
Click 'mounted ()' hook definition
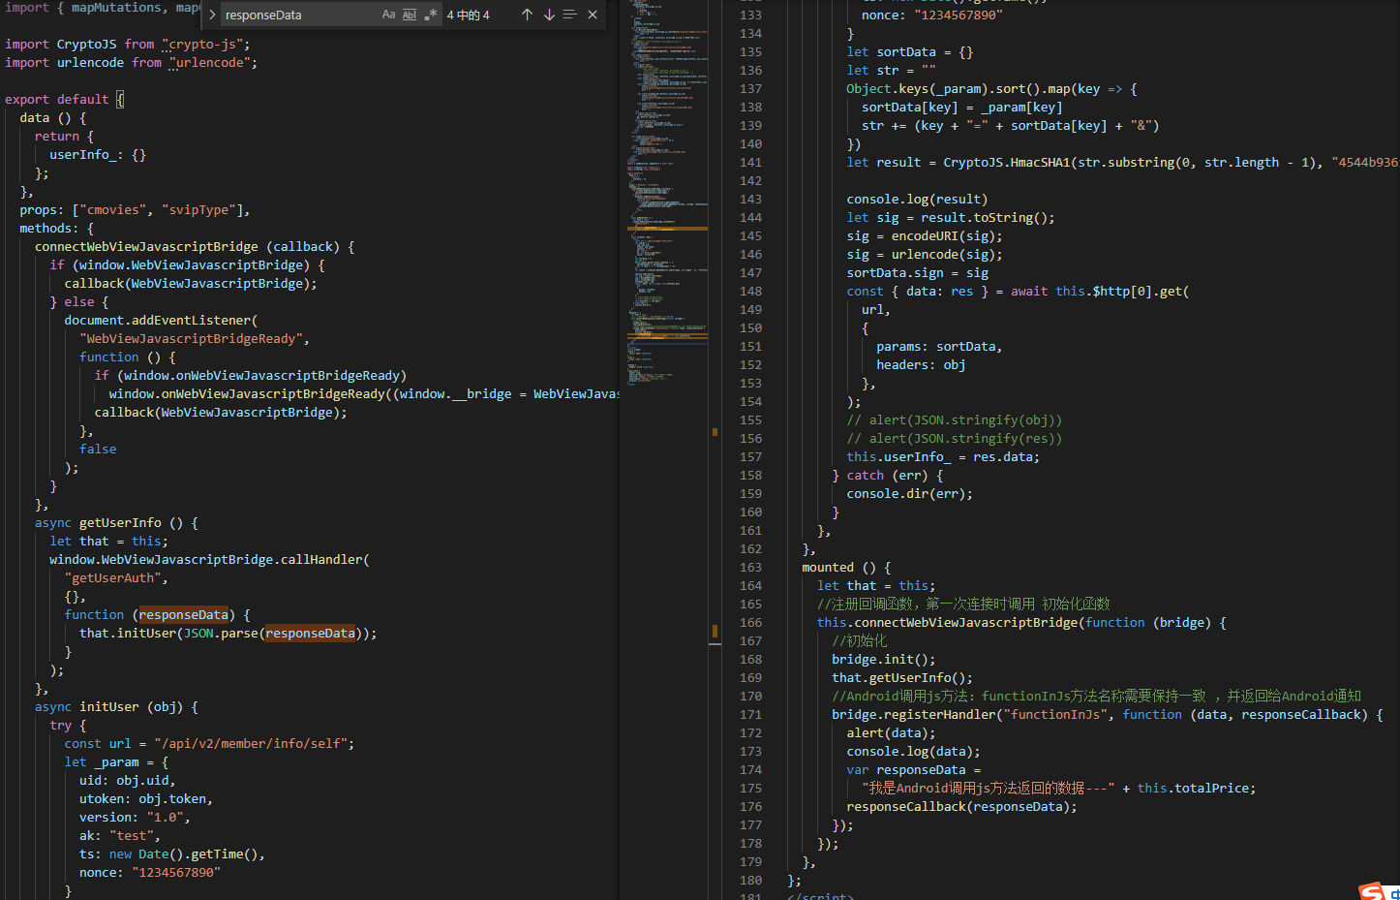click(839, 568)
